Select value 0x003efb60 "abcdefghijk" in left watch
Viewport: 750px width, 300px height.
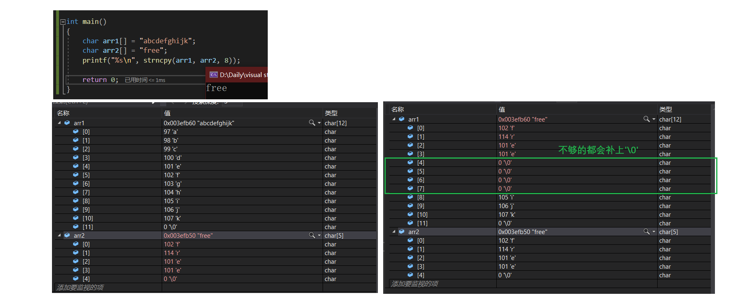199,123
